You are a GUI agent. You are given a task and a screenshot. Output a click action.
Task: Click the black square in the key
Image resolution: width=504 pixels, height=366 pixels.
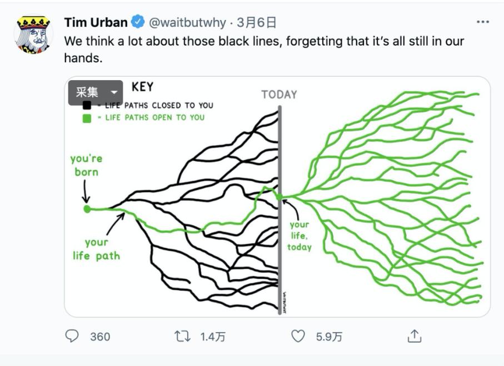click(87, 106)
